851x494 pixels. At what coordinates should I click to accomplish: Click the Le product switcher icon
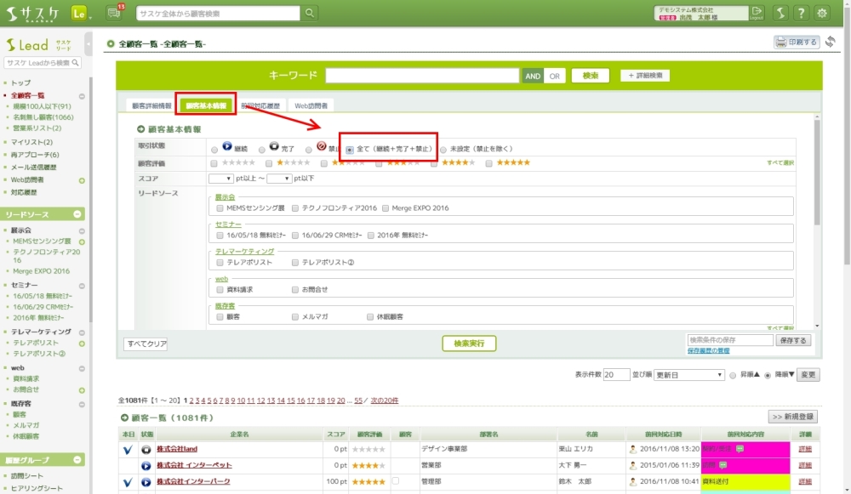click(x=81, y=13)
